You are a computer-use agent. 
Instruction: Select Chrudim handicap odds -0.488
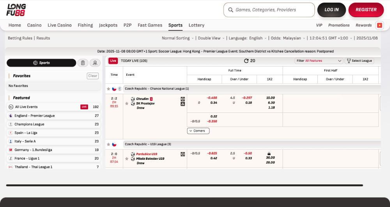pos(212,98)
